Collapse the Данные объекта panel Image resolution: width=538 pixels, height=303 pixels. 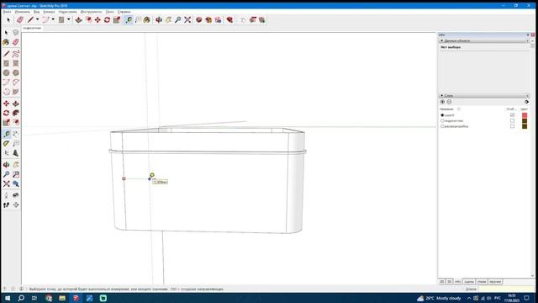442,40
